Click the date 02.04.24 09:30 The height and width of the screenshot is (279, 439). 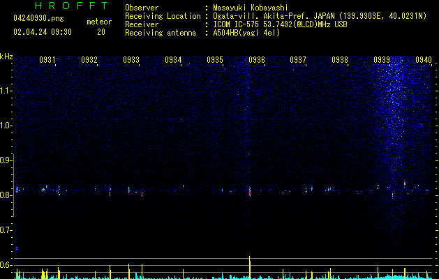coord(43,32)
